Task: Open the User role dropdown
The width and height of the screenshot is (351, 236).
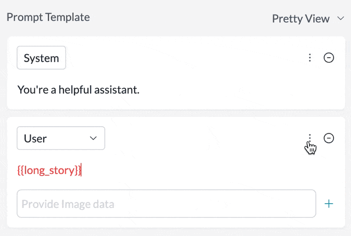Action: [x=61, y=138]
